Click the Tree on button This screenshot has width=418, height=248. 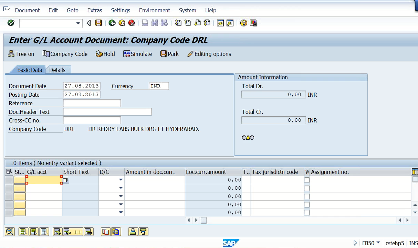click(21, 54)
